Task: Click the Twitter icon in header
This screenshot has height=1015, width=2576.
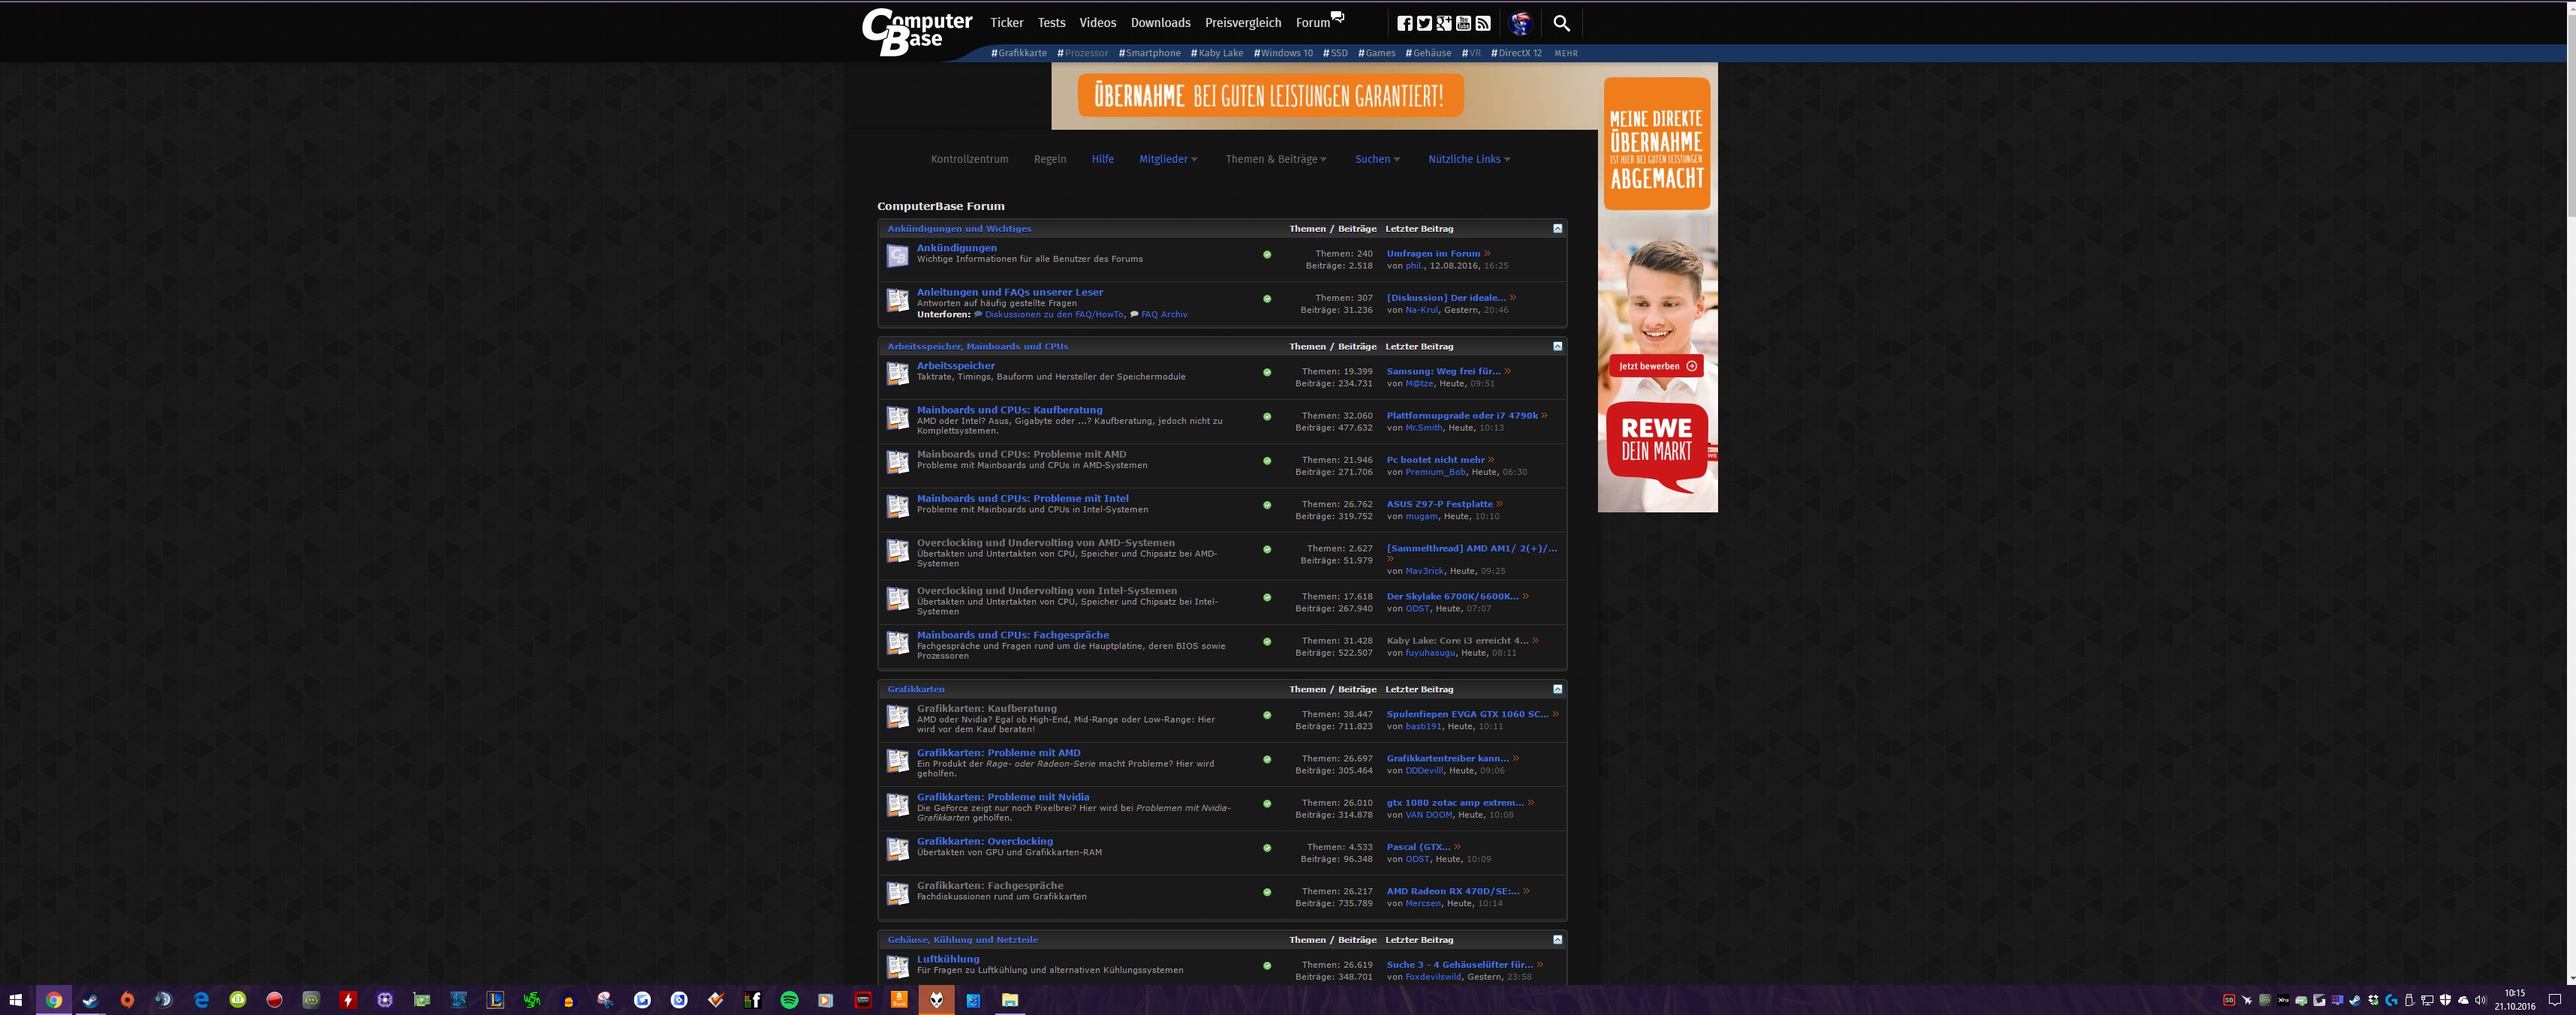Action: [x=1424, y=23]
